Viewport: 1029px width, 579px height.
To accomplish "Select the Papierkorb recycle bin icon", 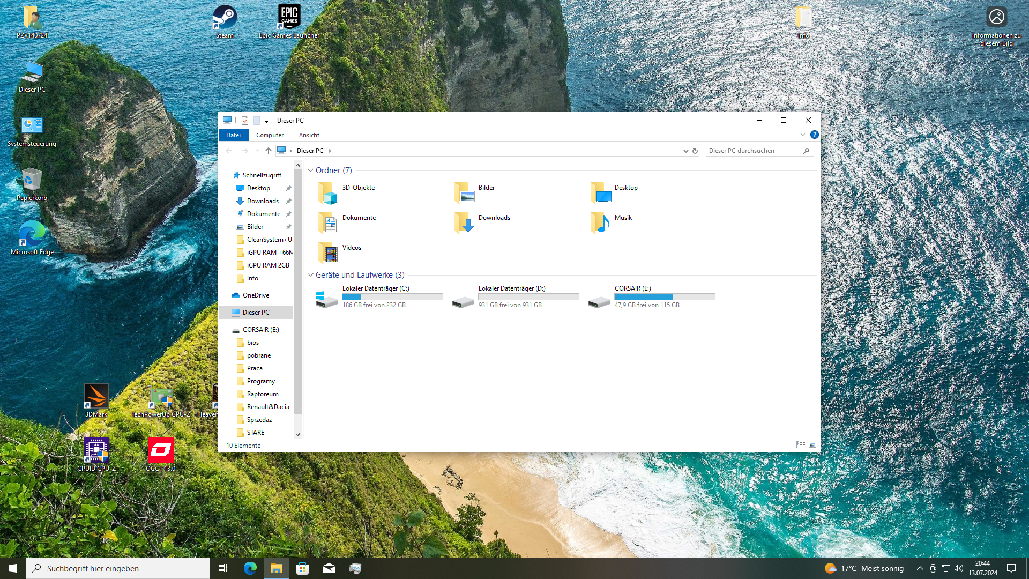I will (x=32, y=185).
